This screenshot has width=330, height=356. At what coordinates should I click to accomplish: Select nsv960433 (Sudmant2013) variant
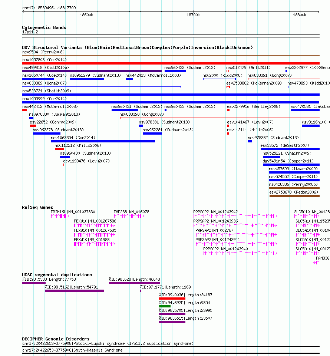pyautogui.click(x=165, y=110)
